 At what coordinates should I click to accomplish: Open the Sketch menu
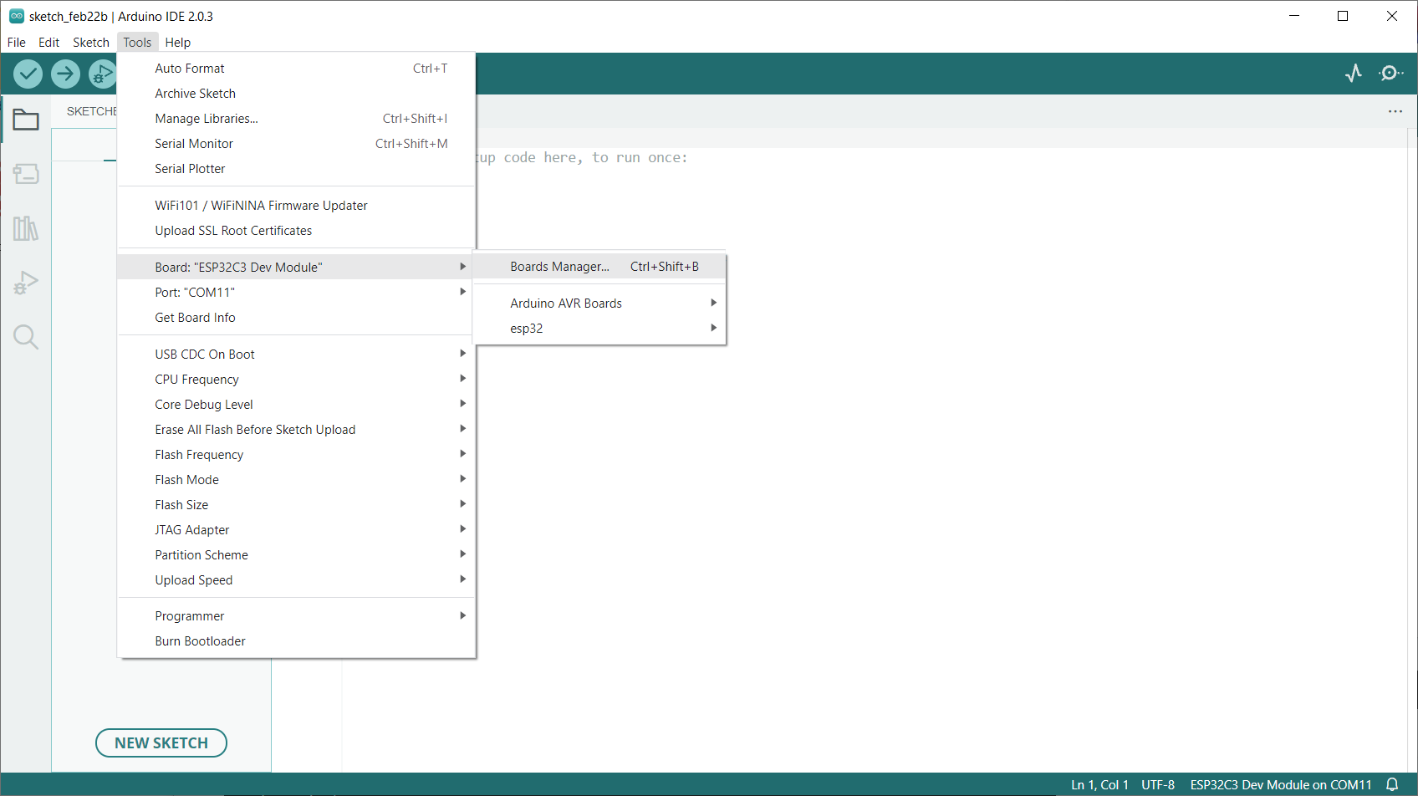(91, 43)
